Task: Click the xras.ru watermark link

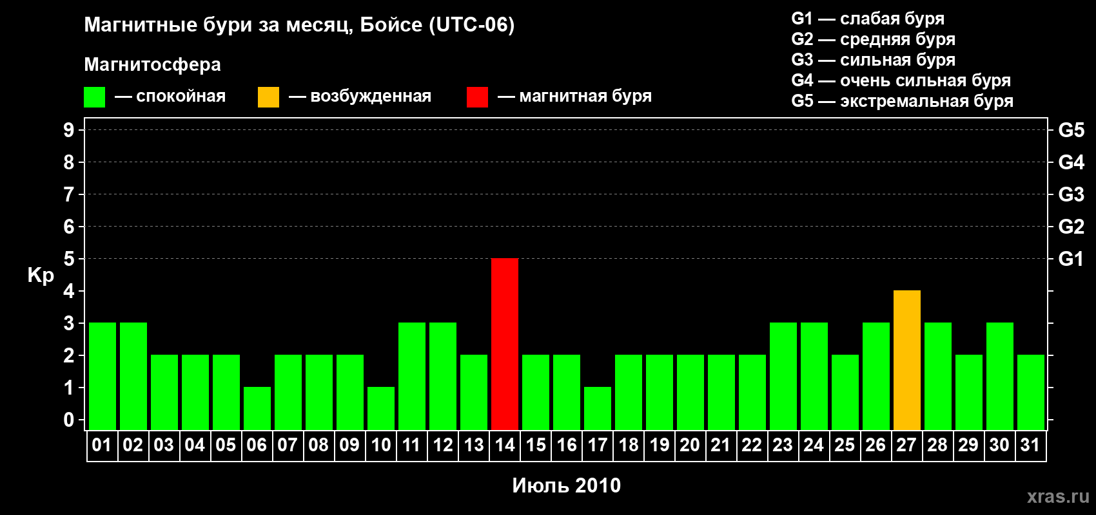Action: pos(1058,496)
